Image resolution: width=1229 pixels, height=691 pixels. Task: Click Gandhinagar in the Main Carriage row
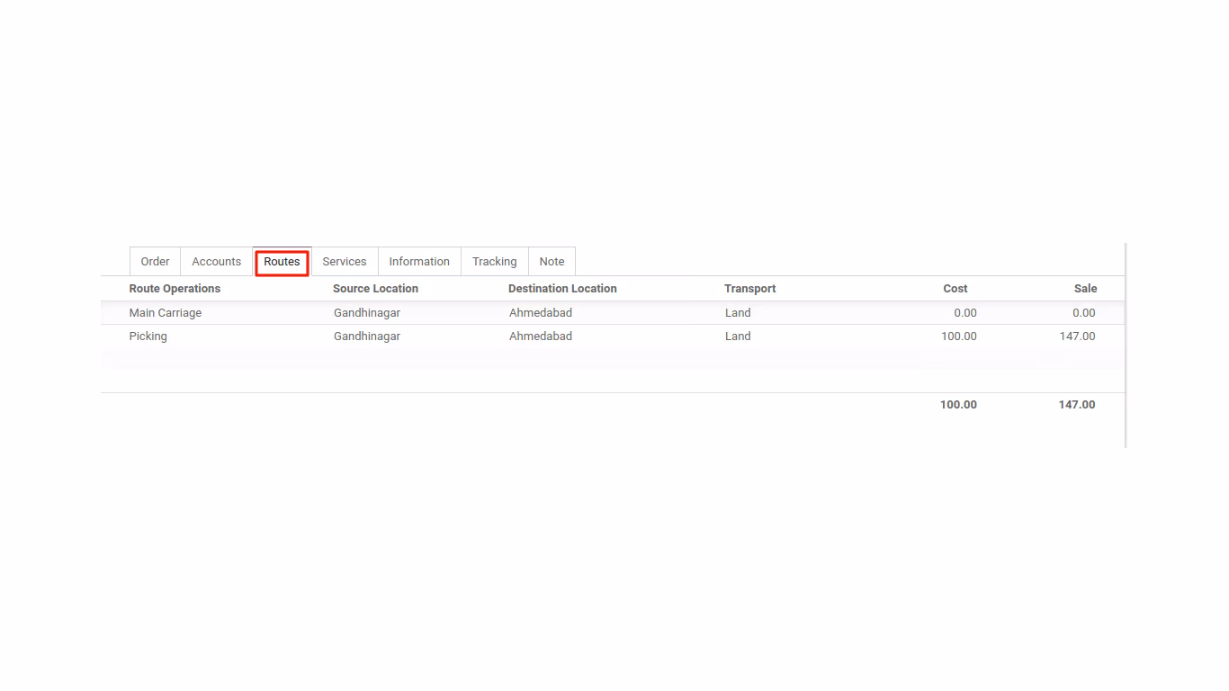[367, 313]
